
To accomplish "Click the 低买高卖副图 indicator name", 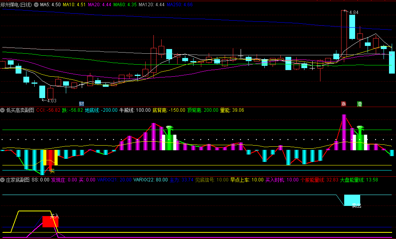I will [x=20, y=110].
